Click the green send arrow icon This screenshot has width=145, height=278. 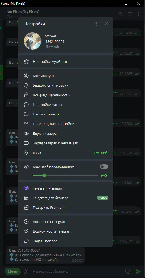tap(138, 271)
